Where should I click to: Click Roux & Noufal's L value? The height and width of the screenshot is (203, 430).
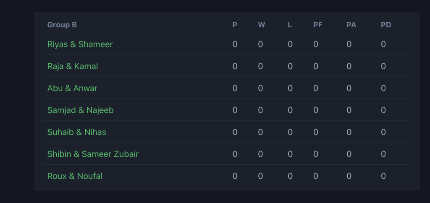click(x=290, y=176)
